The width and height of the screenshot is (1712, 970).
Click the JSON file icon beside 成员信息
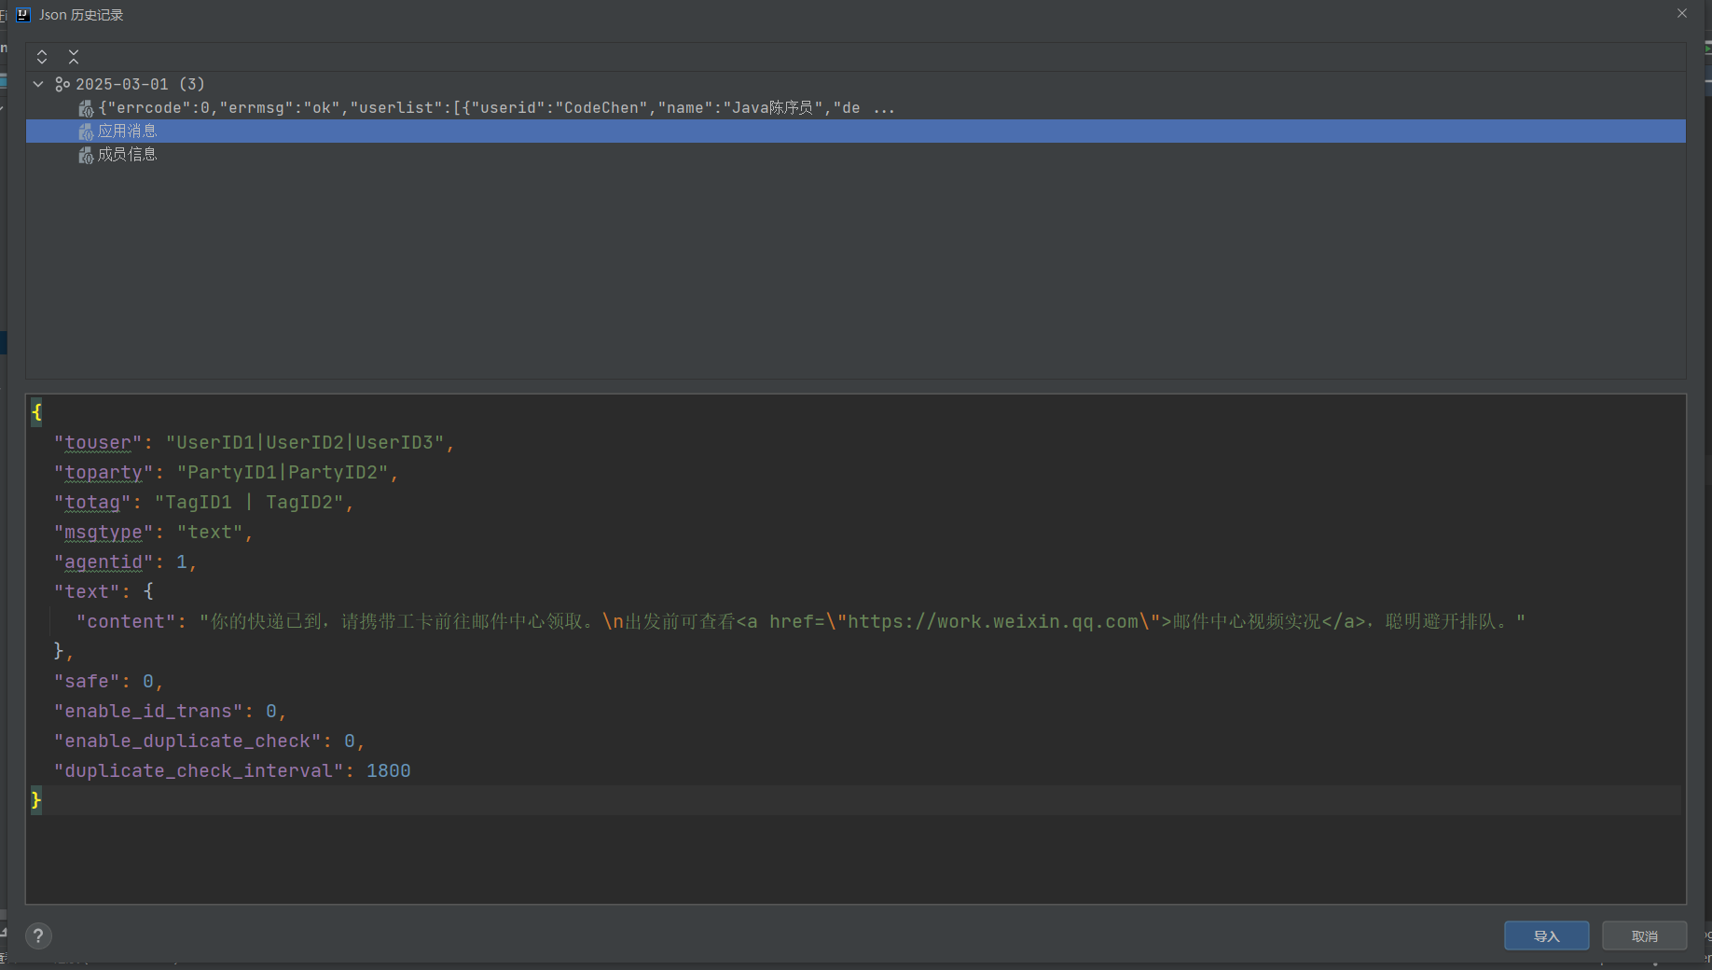click(84, 154)
